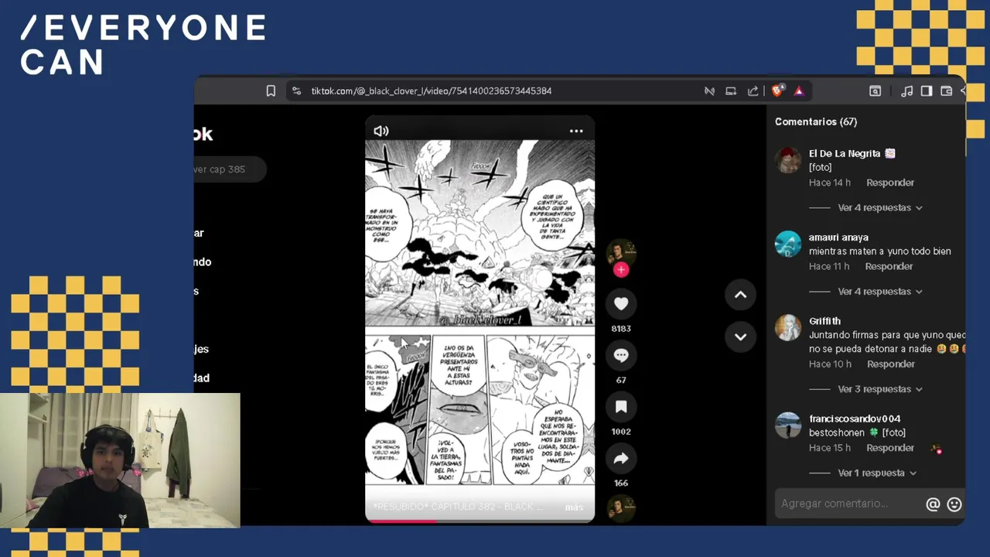Open Brave Wallet icon

946,91
